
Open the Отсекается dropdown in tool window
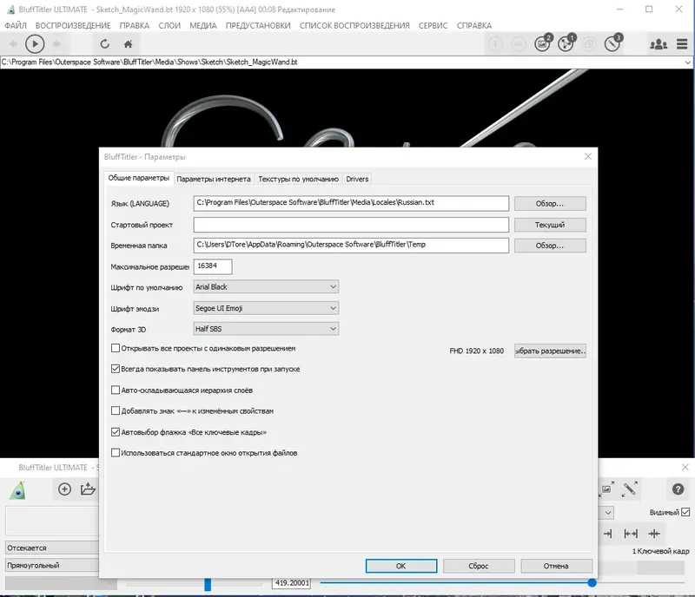tap(52, 548)
